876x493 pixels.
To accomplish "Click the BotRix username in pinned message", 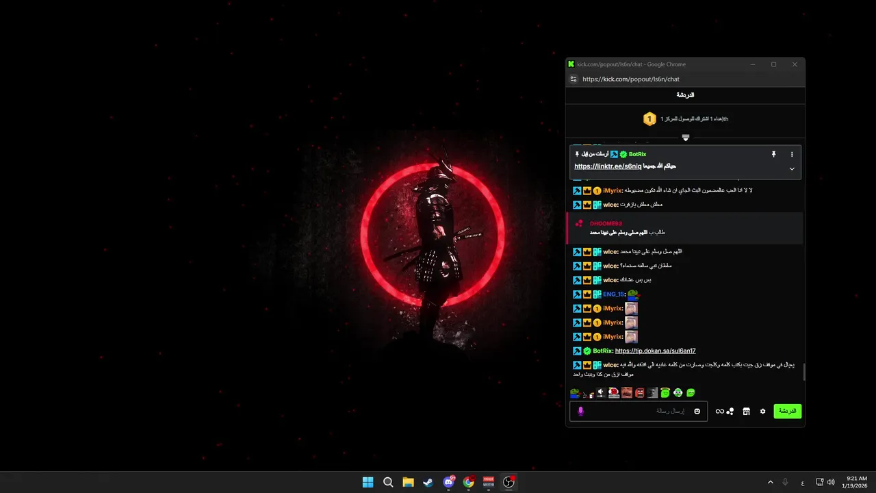I will (637, 155).
